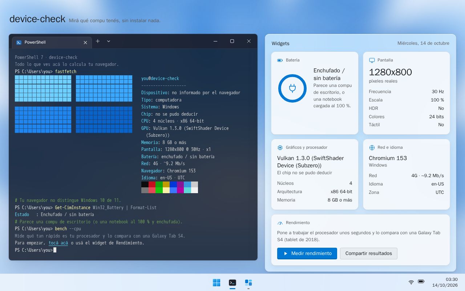Click the '30 Hz' frequency value

[x=438, y=92]
